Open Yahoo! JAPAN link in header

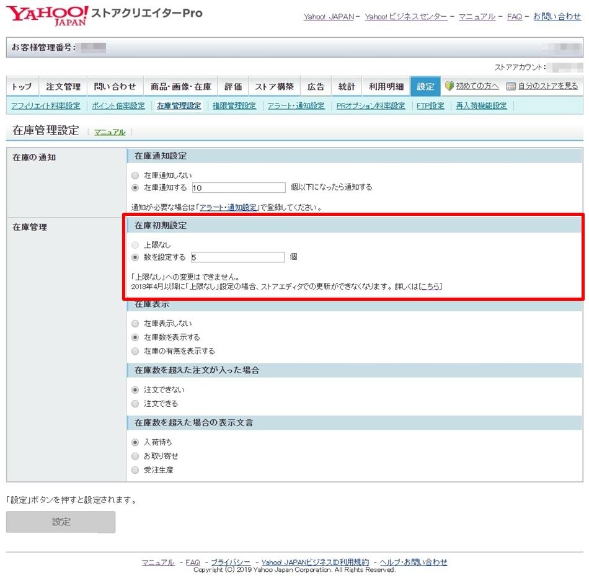click(329, 17)
